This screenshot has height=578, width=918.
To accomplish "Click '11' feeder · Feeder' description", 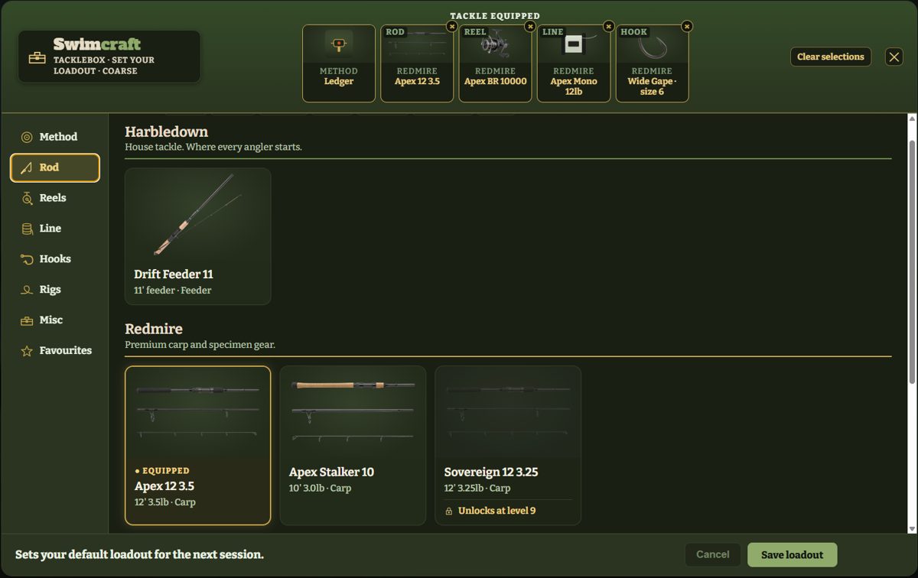I will click(x=173, y=291).
